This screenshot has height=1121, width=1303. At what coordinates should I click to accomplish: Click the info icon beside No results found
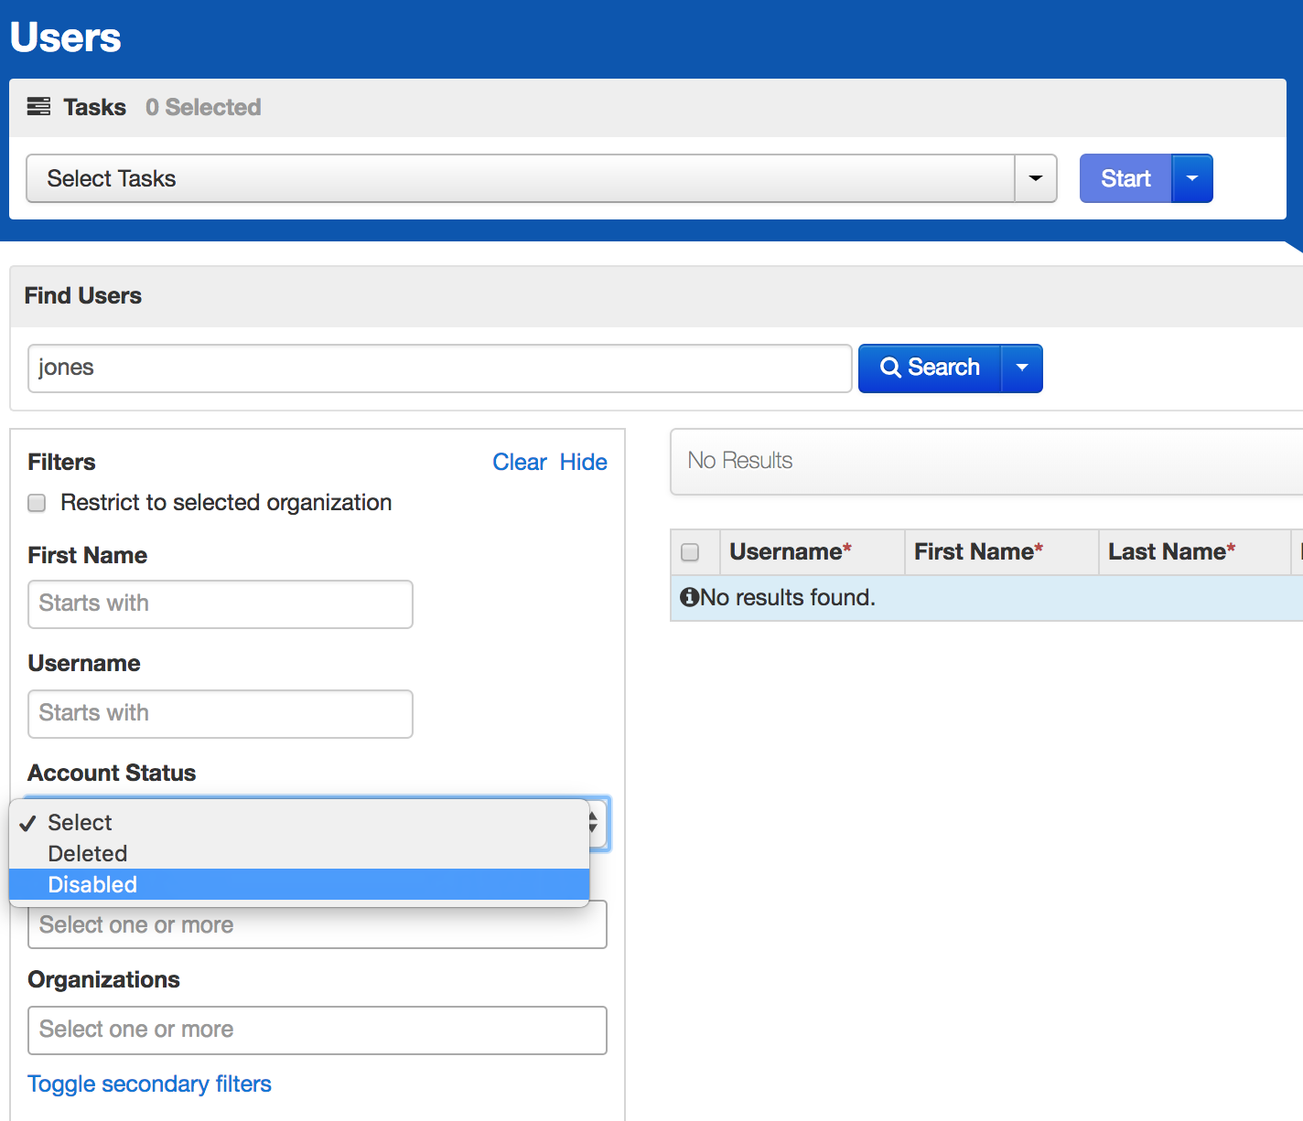point(689,598)
